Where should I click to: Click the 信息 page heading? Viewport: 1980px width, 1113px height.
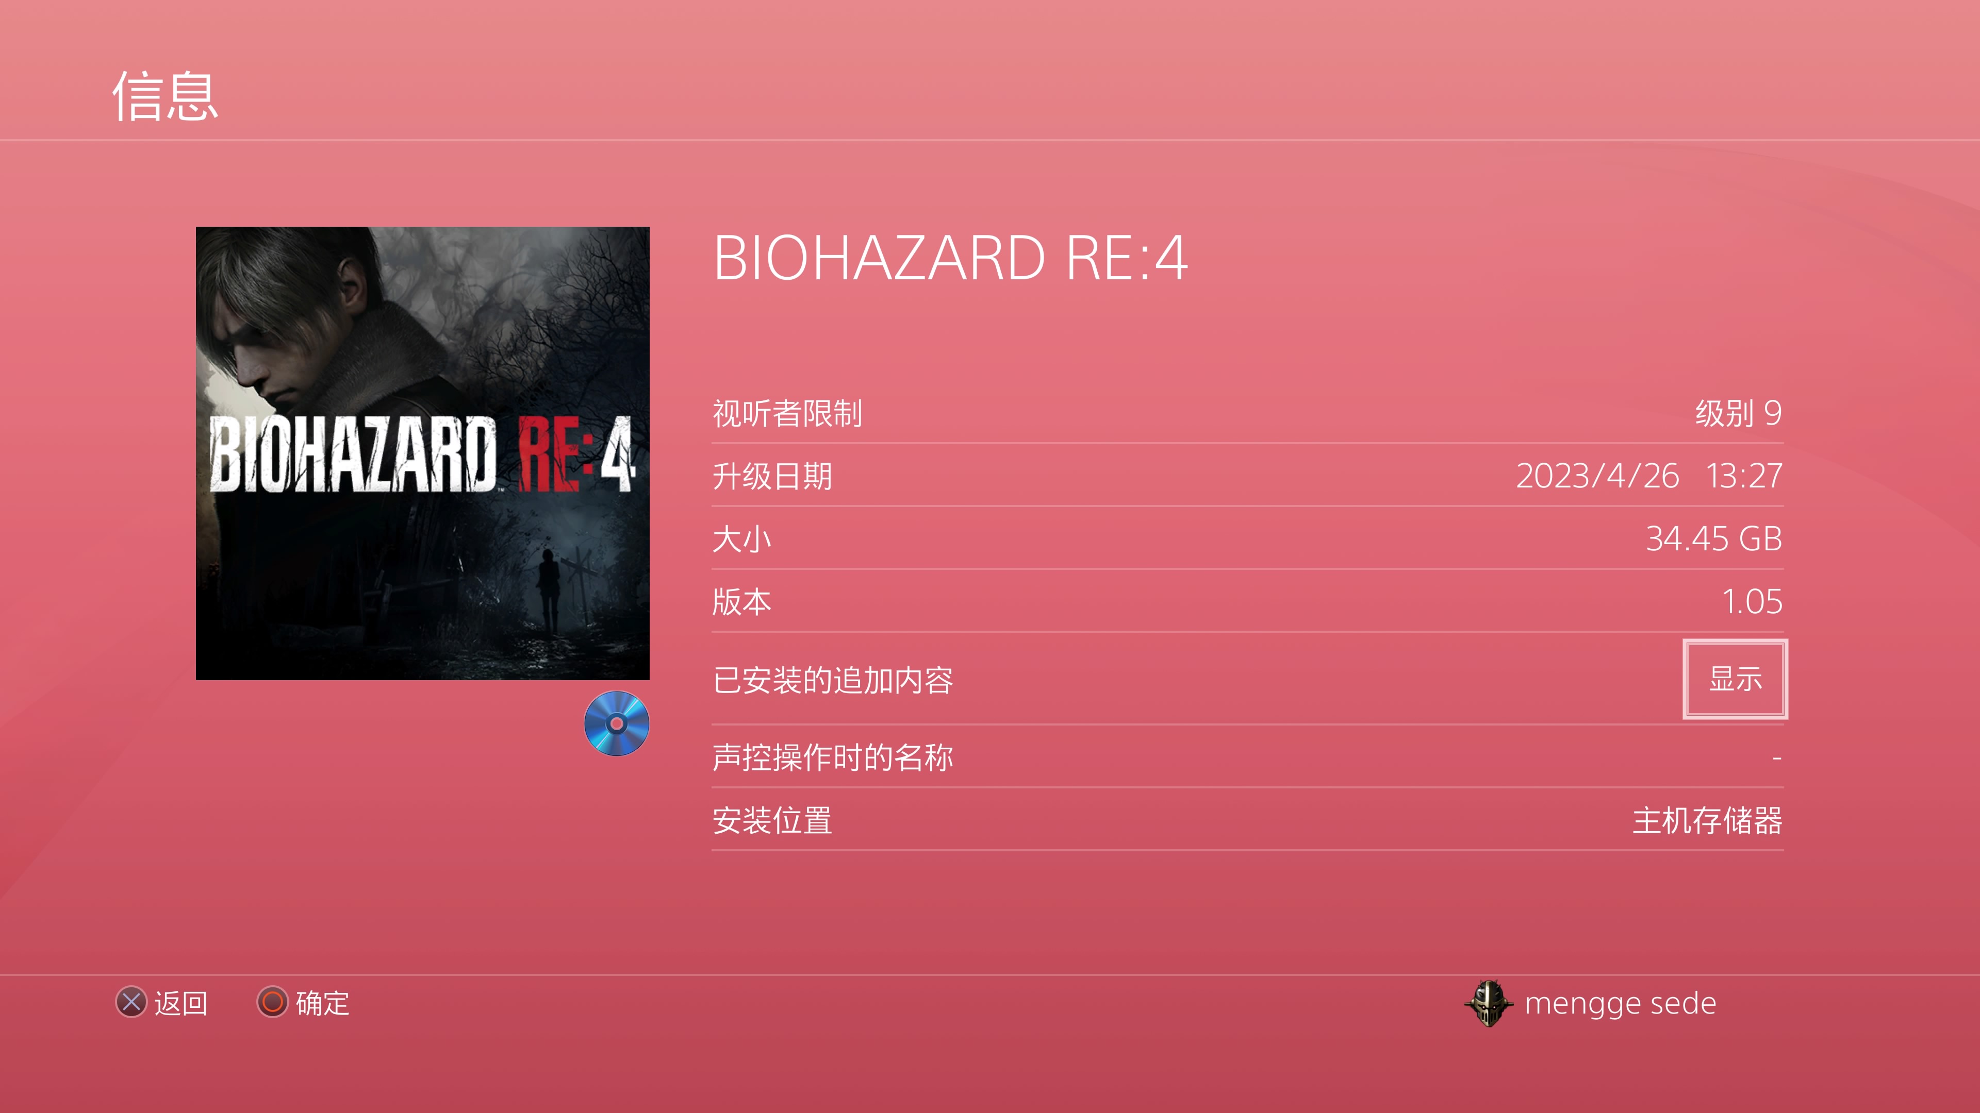165,96
